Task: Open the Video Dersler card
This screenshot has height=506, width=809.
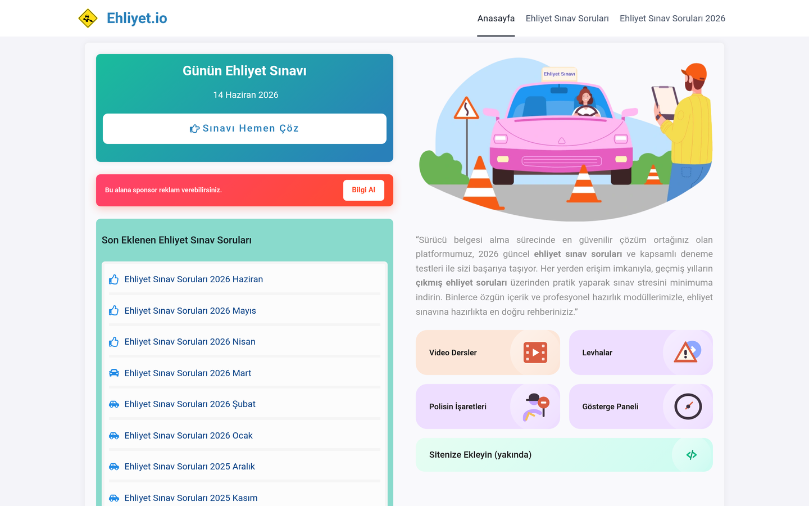Action: 488,353
